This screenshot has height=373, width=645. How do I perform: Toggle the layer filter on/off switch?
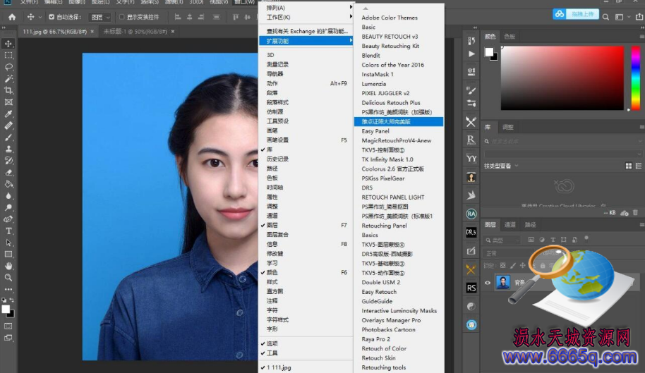click(586, 238)
